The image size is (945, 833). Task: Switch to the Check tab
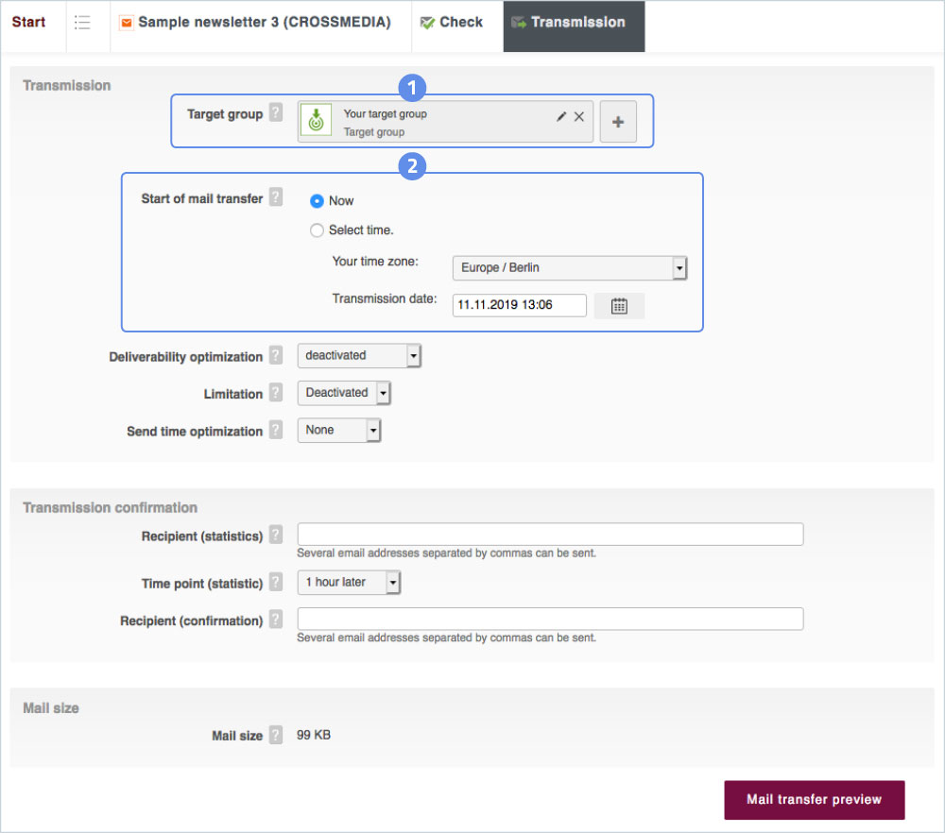pyautogui.click(x=452, y=23)
